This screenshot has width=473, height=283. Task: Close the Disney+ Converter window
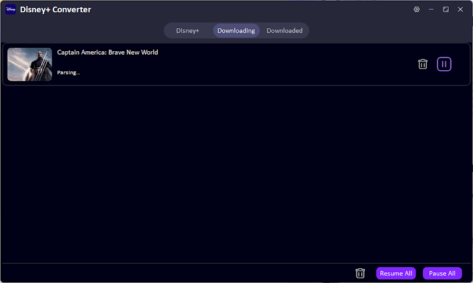[x=461, y=9]
